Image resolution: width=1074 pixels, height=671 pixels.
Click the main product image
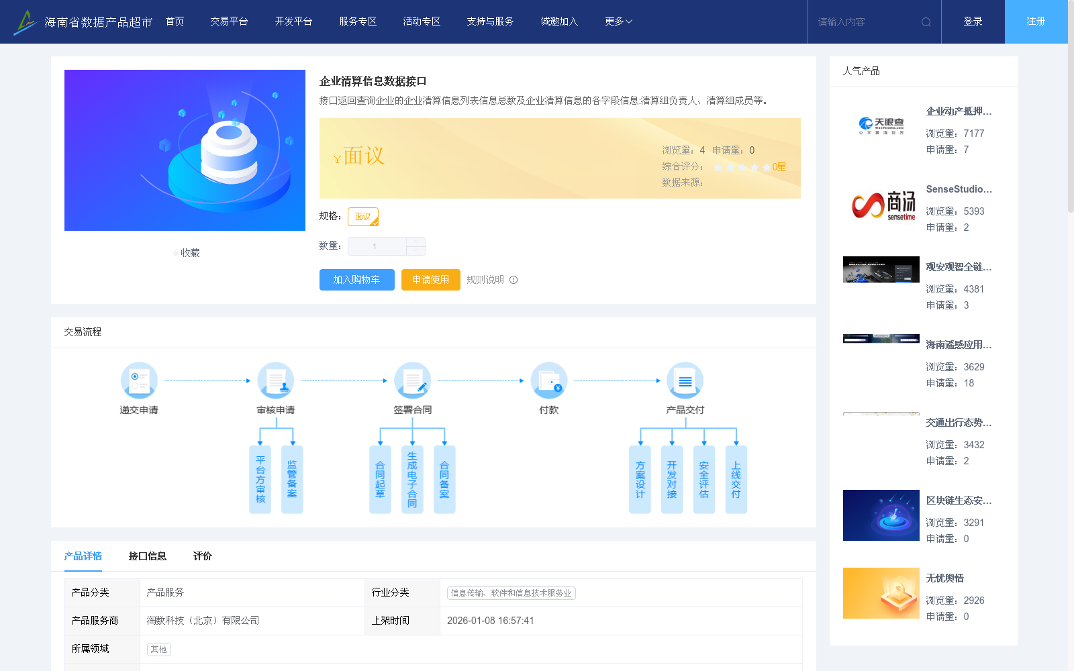click(185, 150)
